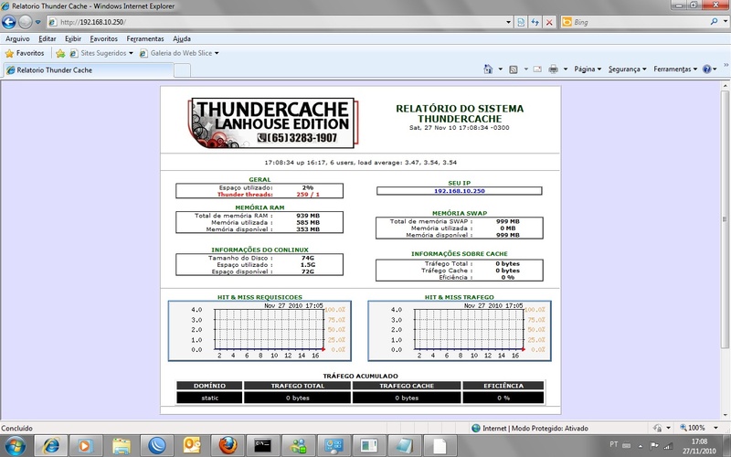
Task: Open Outlook from the taskbar
Action: [x=192, y=446]
